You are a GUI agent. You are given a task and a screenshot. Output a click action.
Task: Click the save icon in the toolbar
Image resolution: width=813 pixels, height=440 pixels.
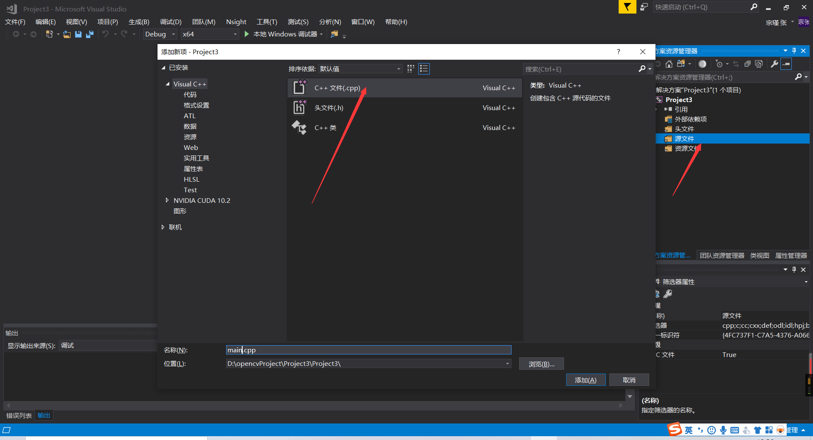pyautogui.click(x=78, y=34)
